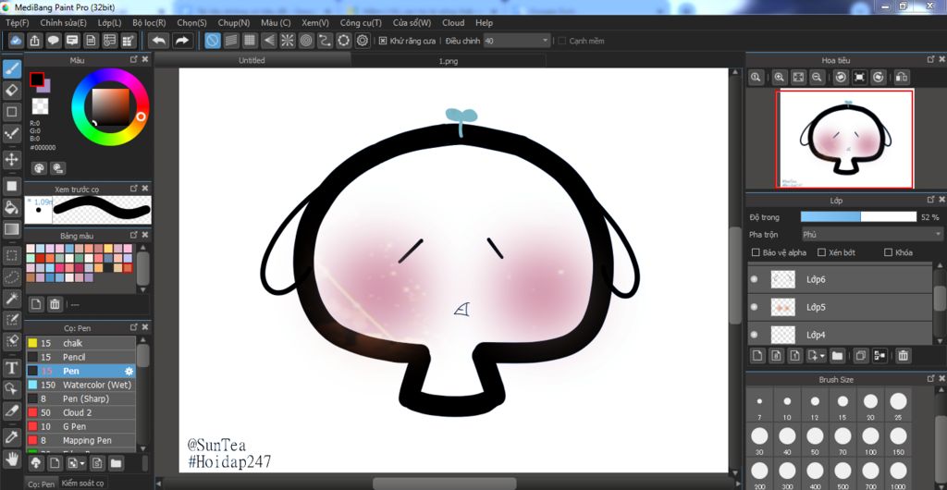Select the rectangular Select tool
Screen dimensions: 947x490
(11, 255)
